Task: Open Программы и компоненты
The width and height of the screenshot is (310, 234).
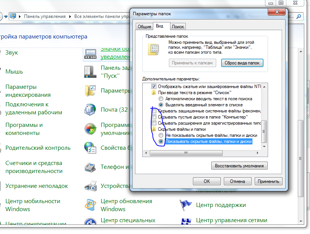Action: pos(24,129)
